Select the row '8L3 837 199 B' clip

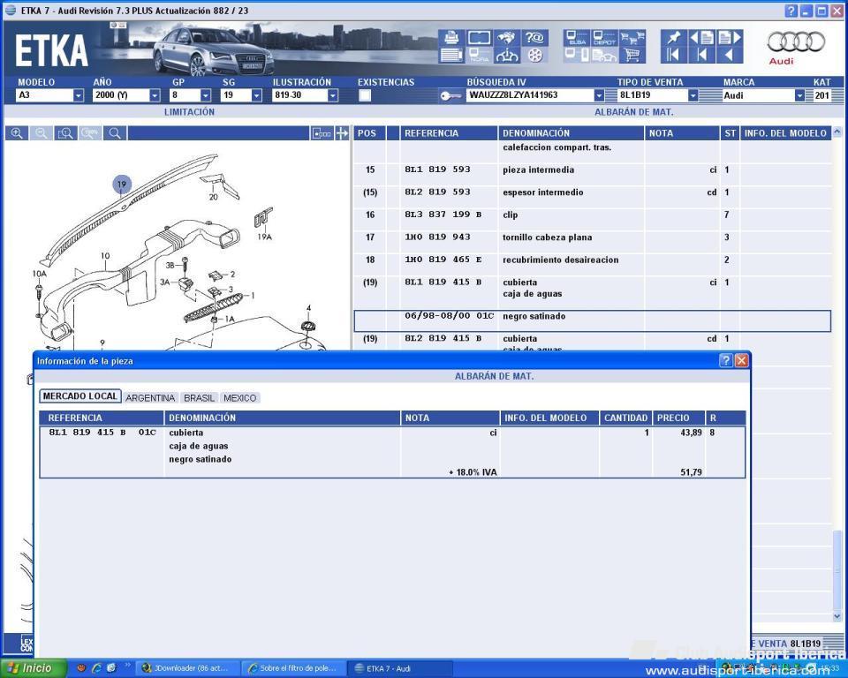point(592,215)
